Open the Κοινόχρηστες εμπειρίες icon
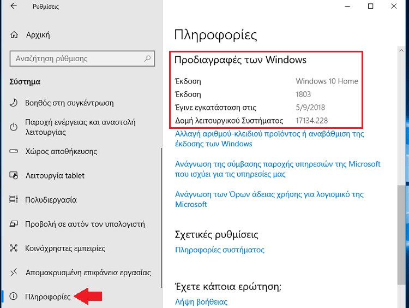This screenshot has height=308, width=409. [14, 248]
